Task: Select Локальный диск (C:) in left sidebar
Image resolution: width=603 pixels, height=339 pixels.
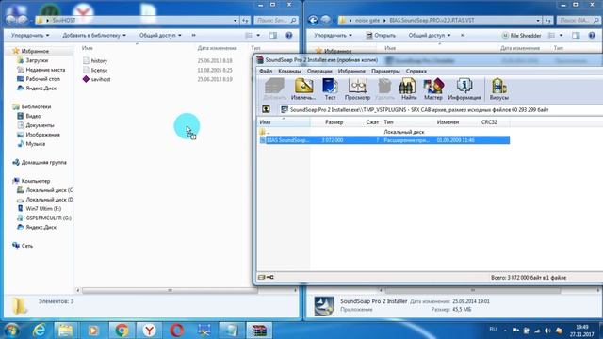Action: pos(45,190)
